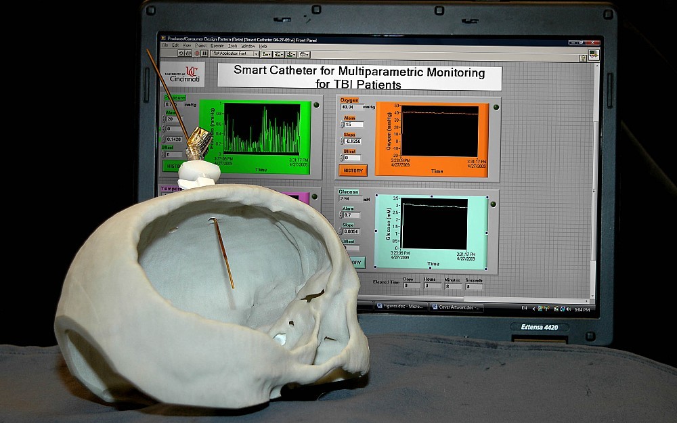
Task: Click the Pressure Alarm value field
Action: pos(175,119)
